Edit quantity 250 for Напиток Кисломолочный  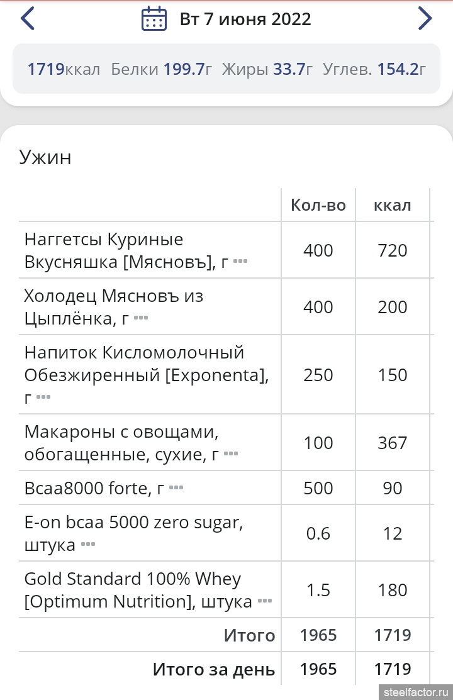tap(318, 375)
